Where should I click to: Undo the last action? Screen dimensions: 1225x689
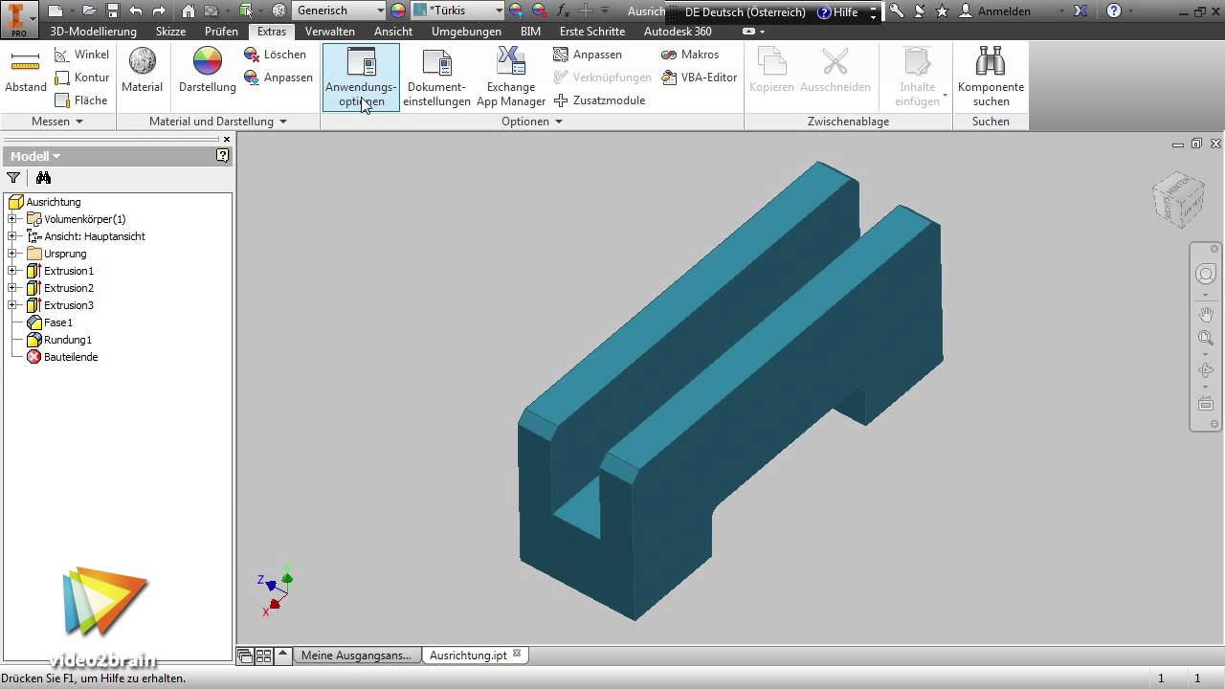135,11
